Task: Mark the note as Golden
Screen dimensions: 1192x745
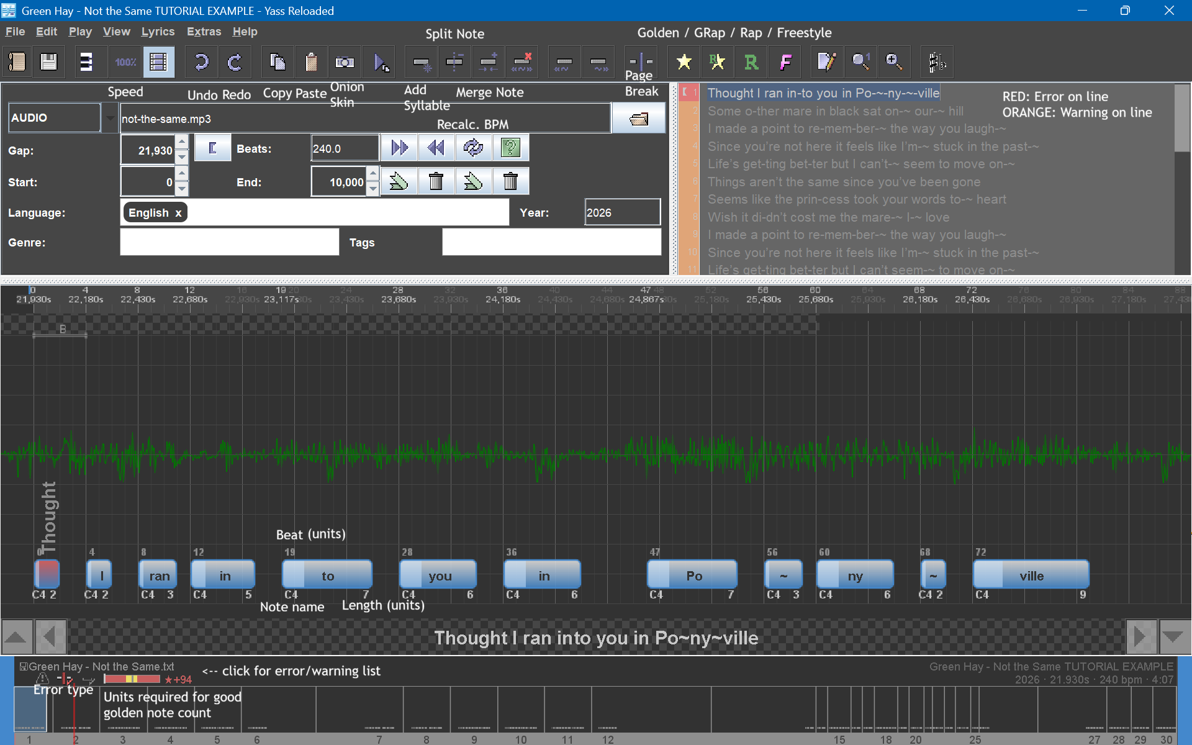Action: tap(684, 62)
